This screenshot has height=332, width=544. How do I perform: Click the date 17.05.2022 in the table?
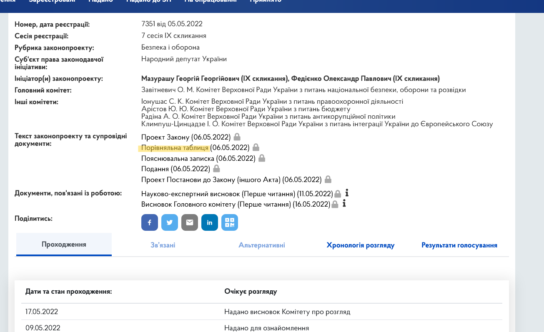pyautogui.click(x=42, y=312)
